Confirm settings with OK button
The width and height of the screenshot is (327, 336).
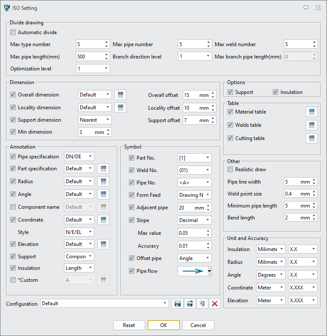[x=163, y=325]
